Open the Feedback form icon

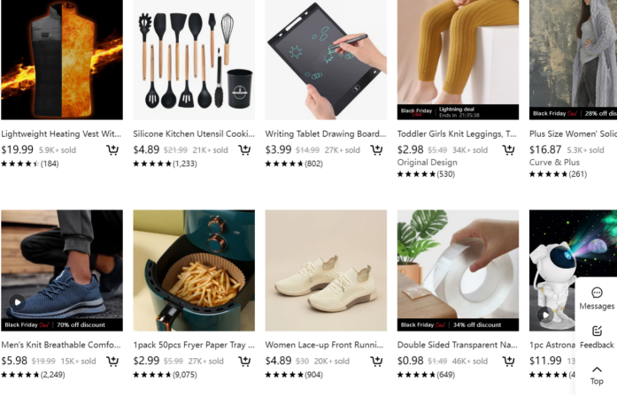597,337
